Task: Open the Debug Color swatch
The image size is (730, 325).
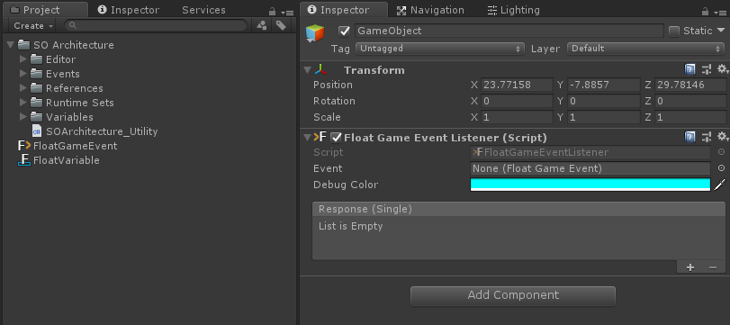Action: (590, 185)
